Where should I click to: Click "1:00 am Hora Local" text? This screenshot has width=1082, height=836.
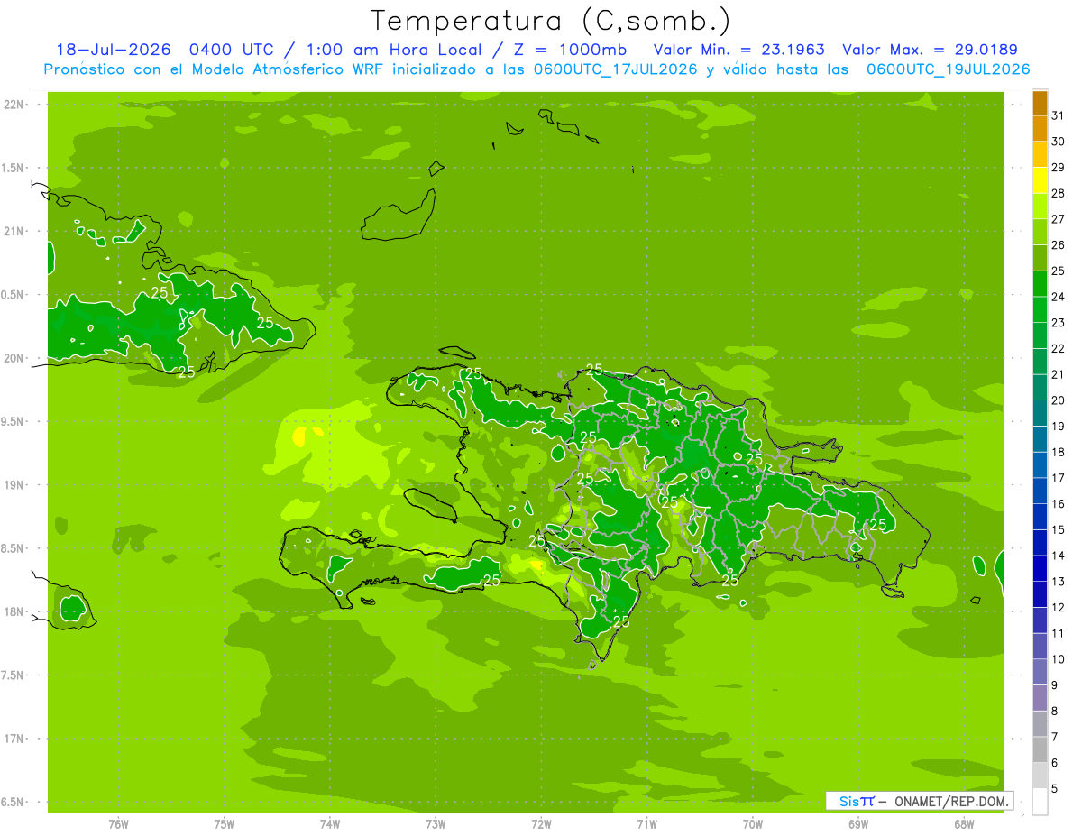click(393, 50)
